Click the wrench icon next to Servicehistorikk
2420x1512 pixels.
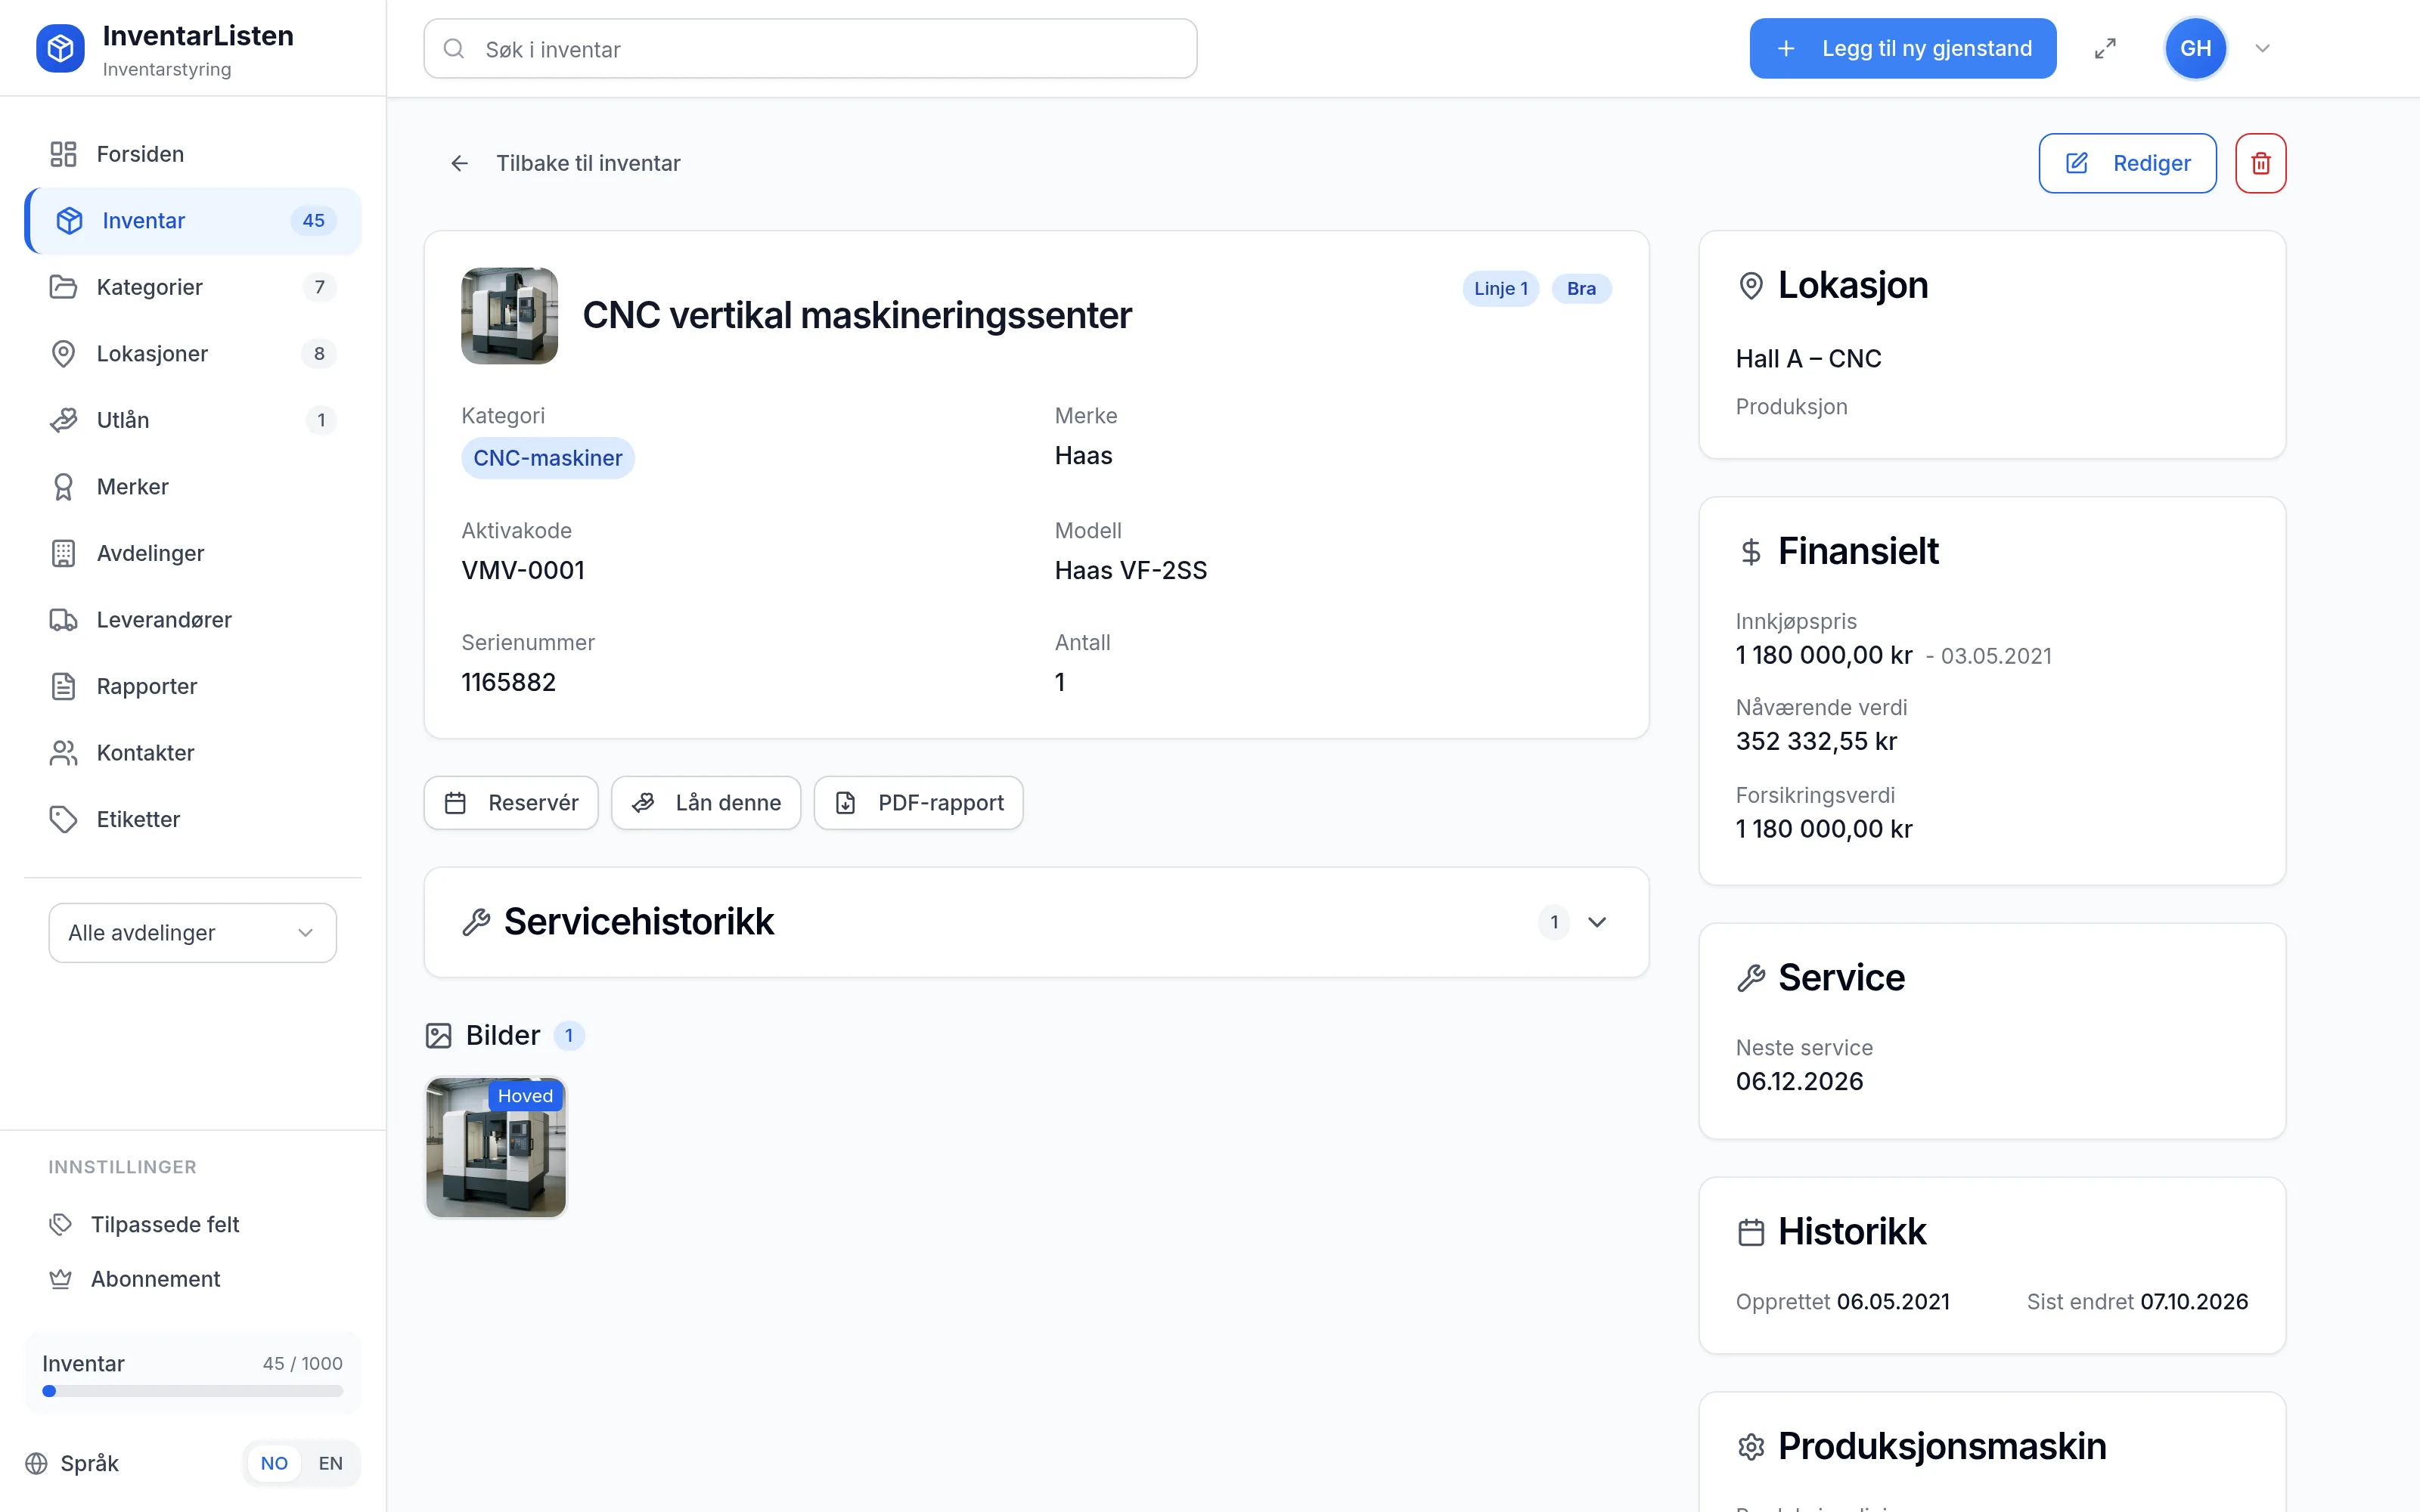pyautogui.click(x=476, y=922)
